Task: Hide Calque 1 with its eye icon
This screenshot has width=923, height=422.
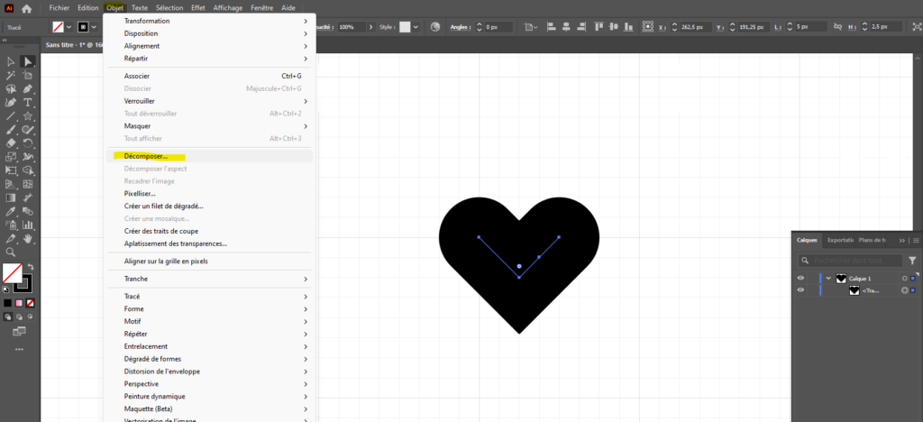Action: 800,278
